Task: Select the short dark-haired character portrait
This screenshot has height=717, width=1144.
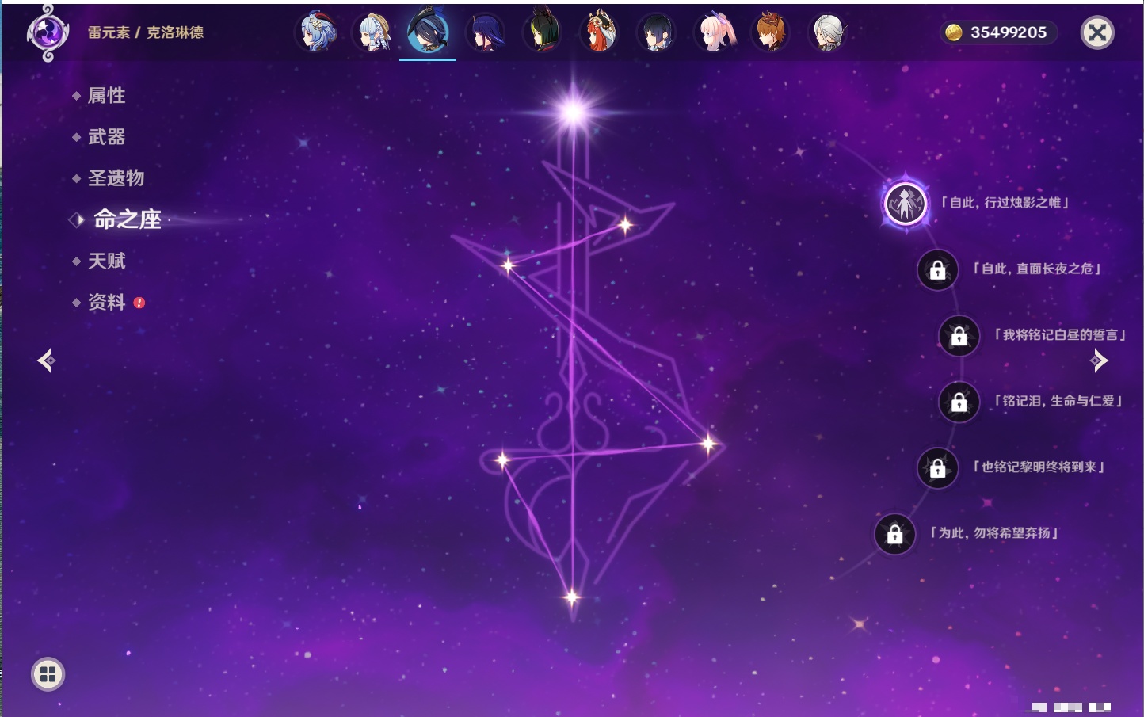Action: (x=657, y=32)
